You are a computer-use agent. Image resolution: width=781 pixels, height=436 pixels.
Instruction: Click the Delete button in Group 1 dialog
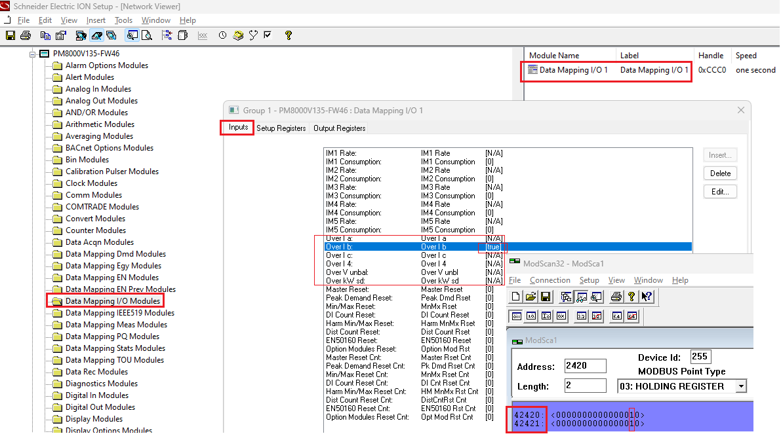720,173
